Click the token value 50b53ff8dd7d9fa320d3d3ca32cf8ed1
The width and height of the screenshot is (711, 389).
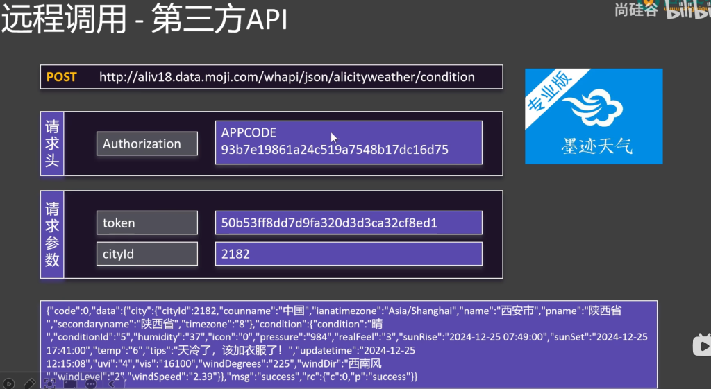(x=349, y=223)
